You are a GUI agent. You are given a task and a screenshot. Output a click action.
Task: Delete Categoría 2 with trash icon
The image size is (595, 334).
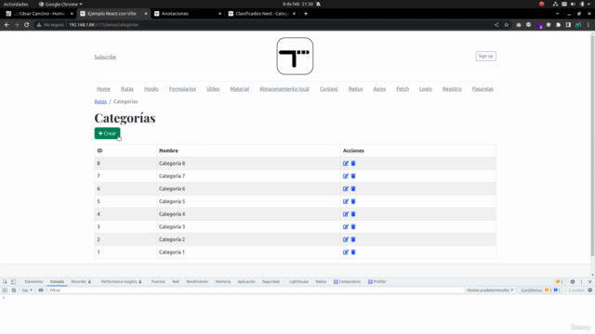tap(353, 239)
